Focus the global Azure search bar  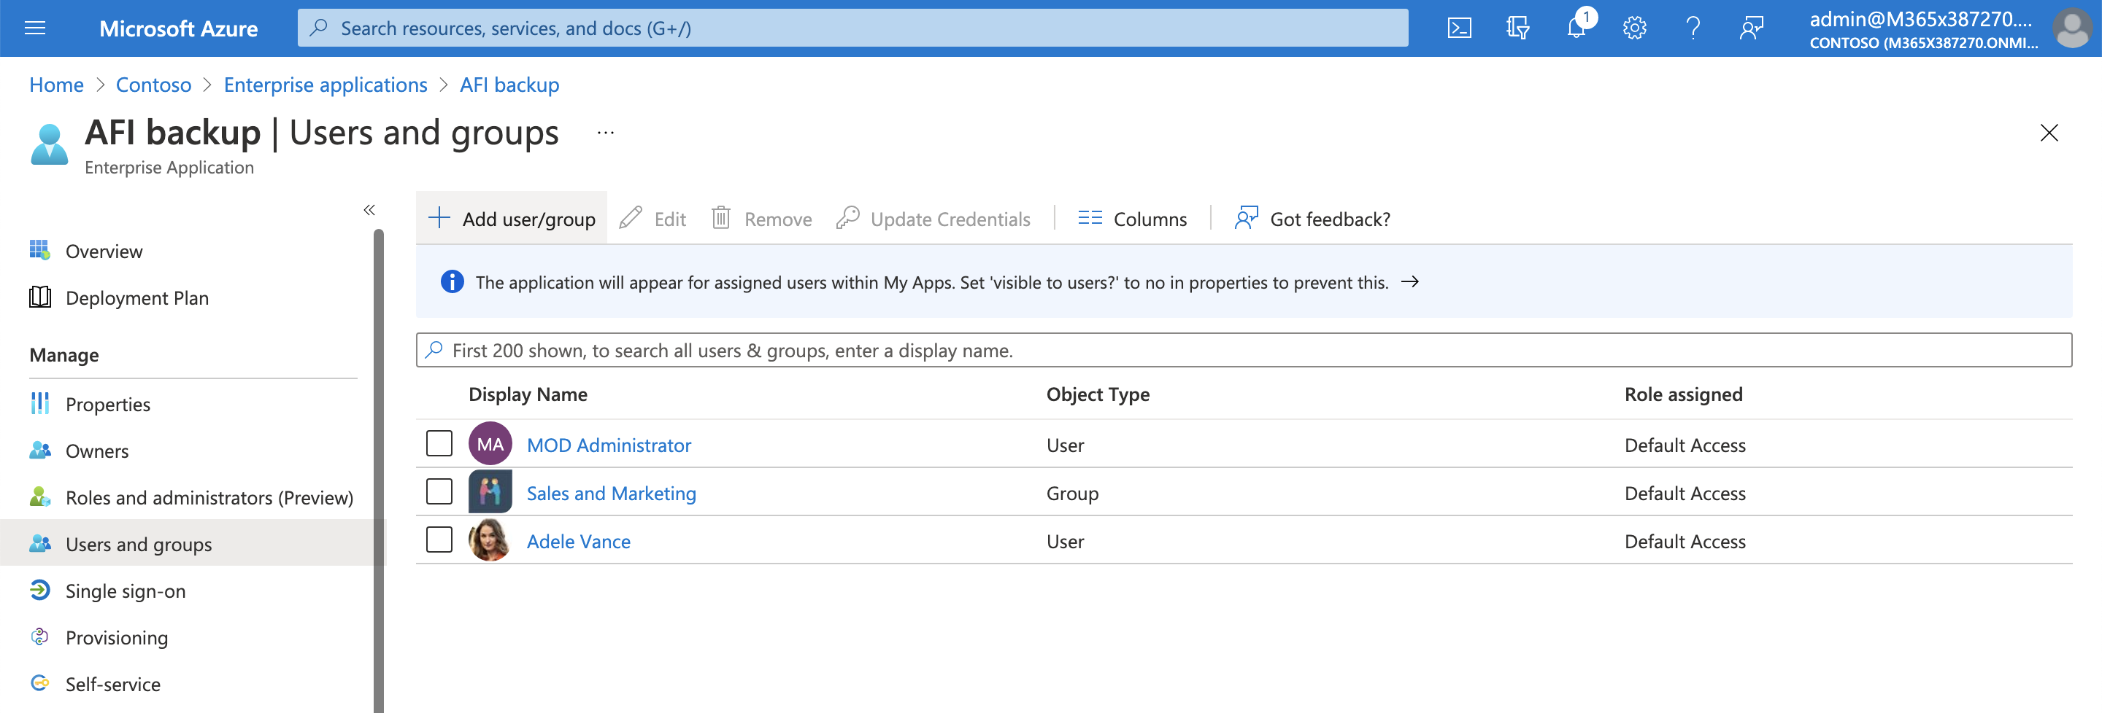pos(852,28)
